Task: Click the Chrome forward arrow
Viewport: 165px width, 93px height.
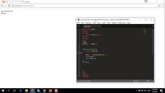Action: (6, 6)
